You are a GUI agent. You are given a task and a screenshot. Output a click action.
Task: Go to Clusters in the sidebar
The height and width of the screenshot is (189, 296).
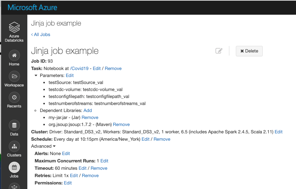click(x=14, y=147)
